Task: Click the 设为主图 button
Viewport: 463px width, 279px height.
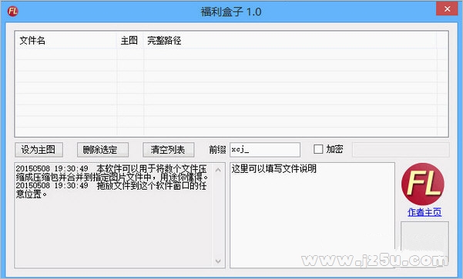Action: (x=39, y=150)
